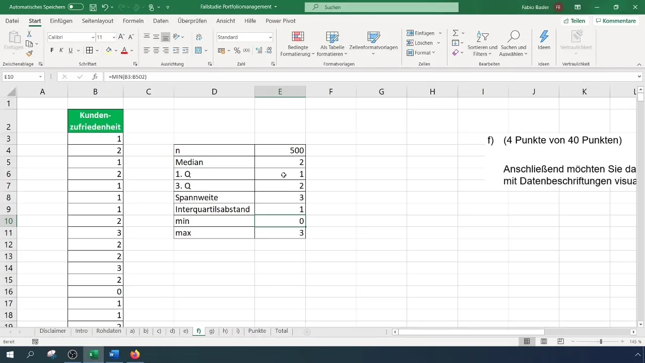
Task: Click the Format Painter brush icon
Action: (x=29, y=53)
